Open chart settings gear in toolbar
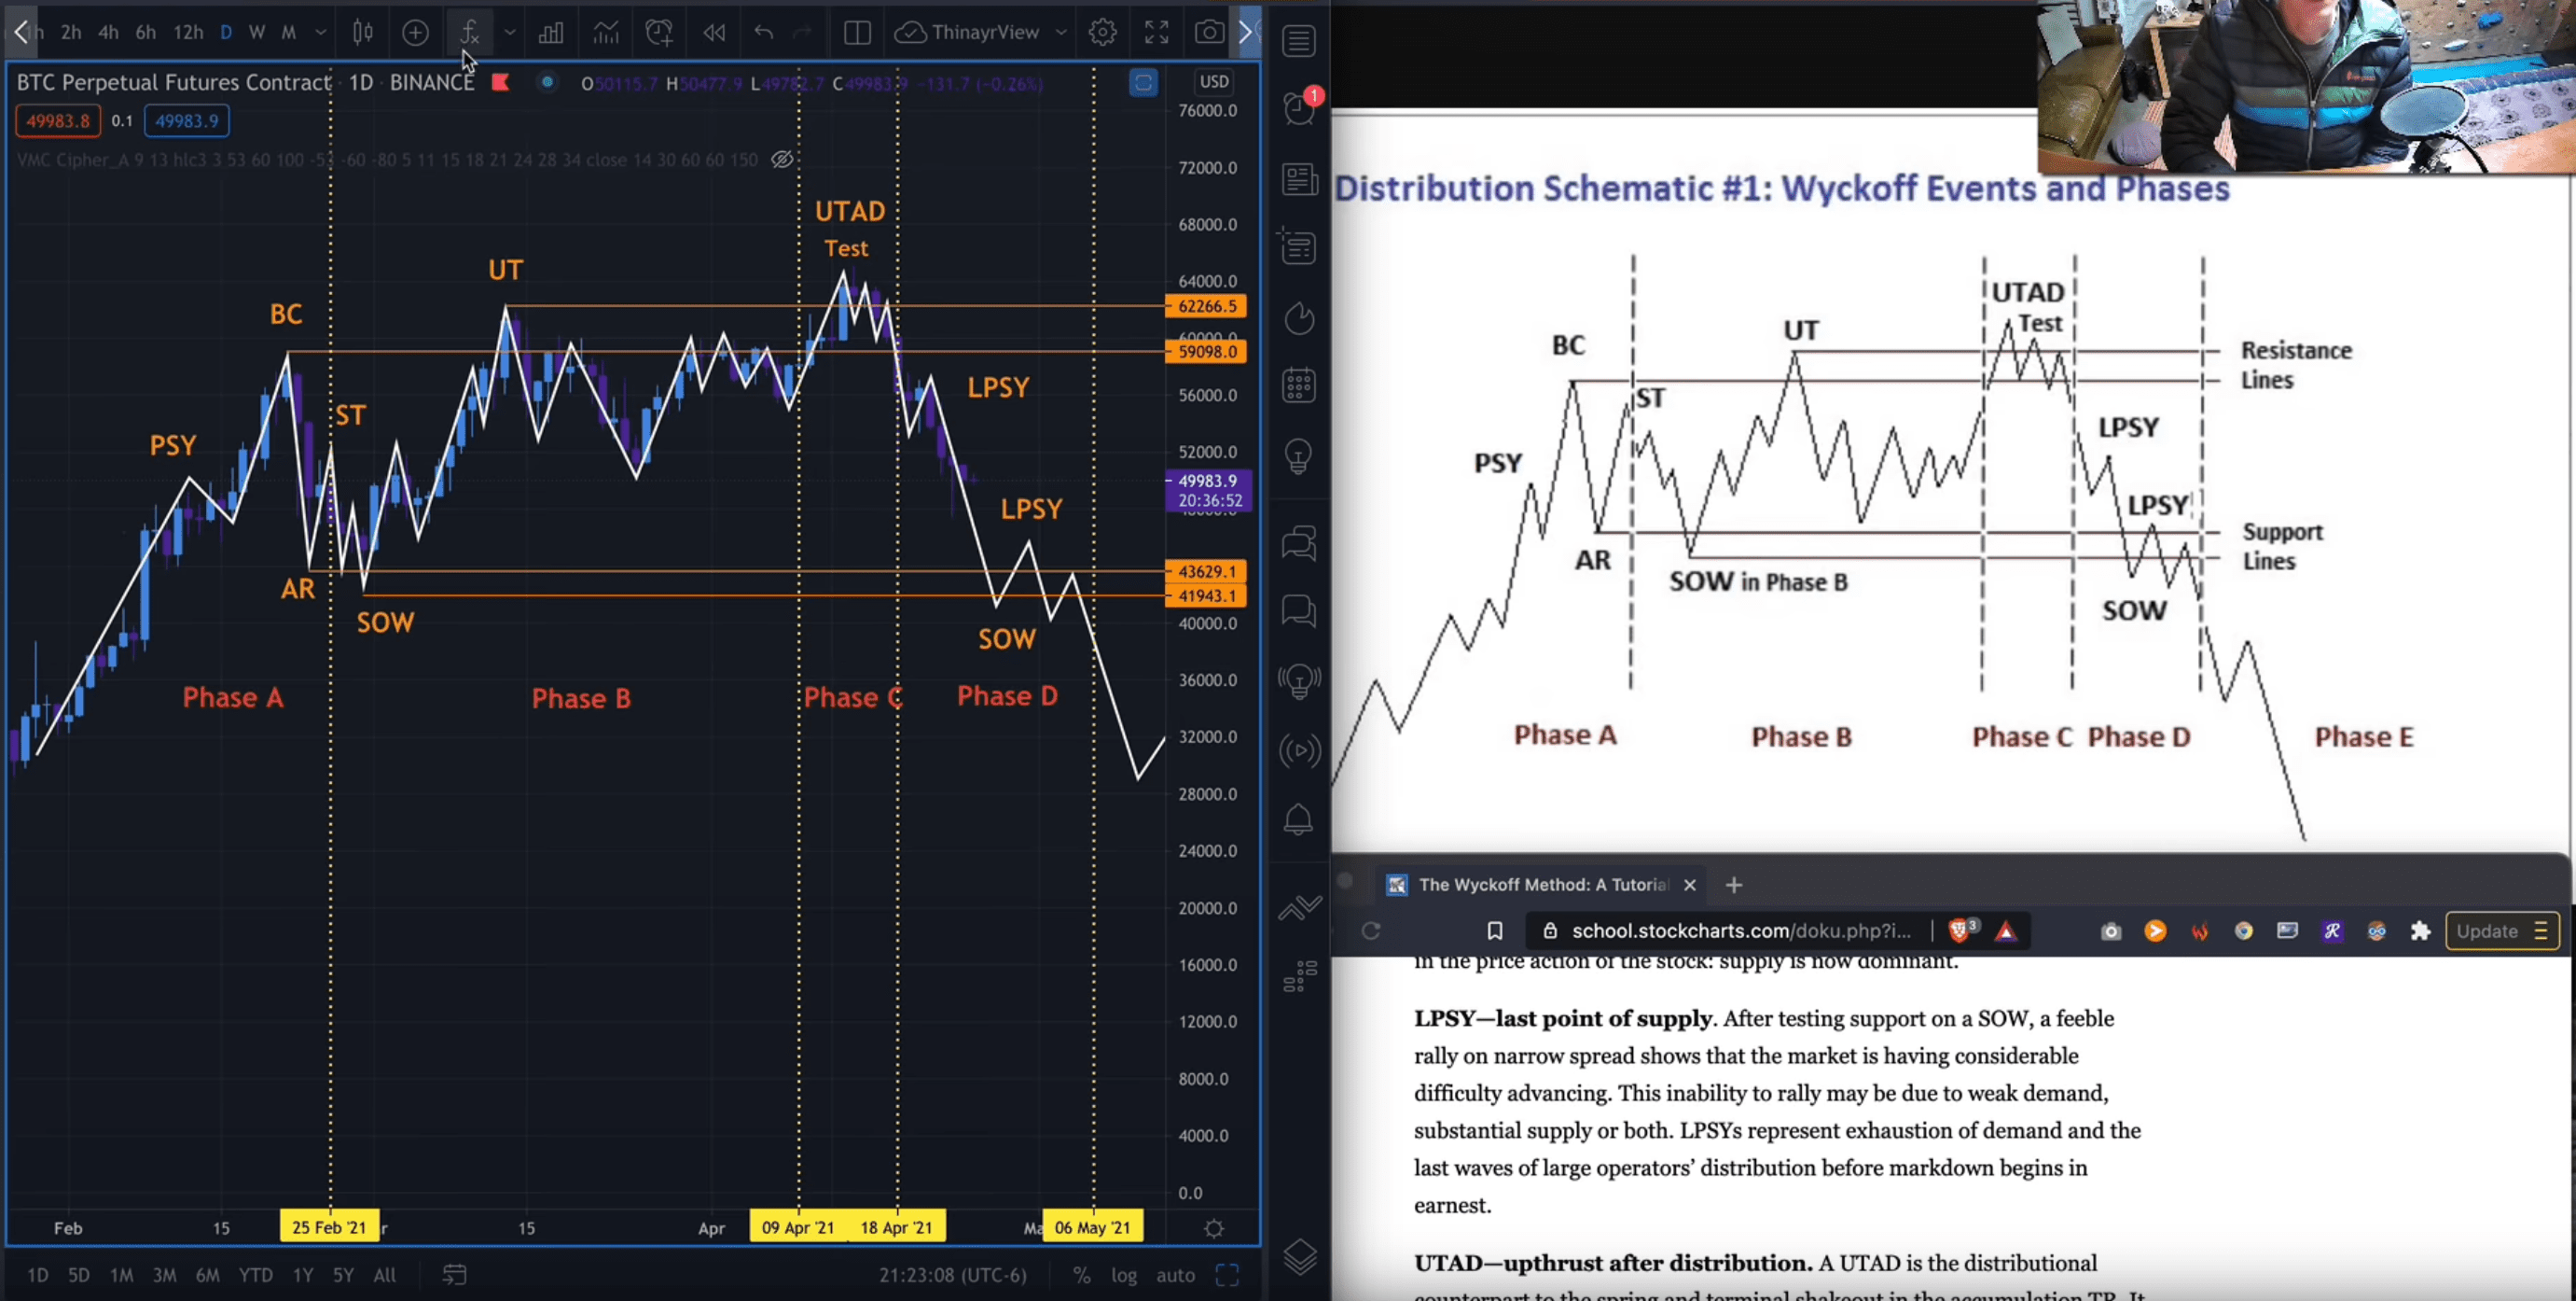The height and width of the screenshot is (1301, 2576). click(x=1102, y=32)
